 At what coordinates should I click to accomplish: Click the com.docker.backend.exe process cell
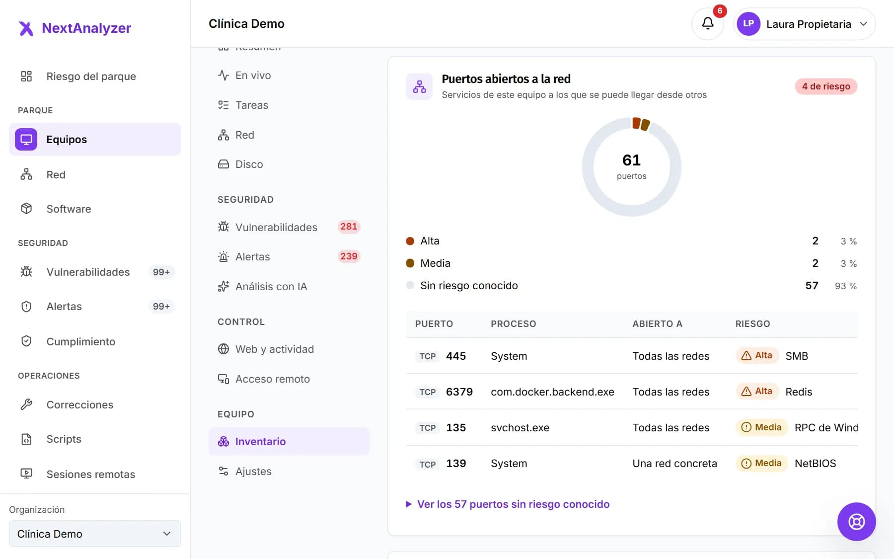pos(552,392)
